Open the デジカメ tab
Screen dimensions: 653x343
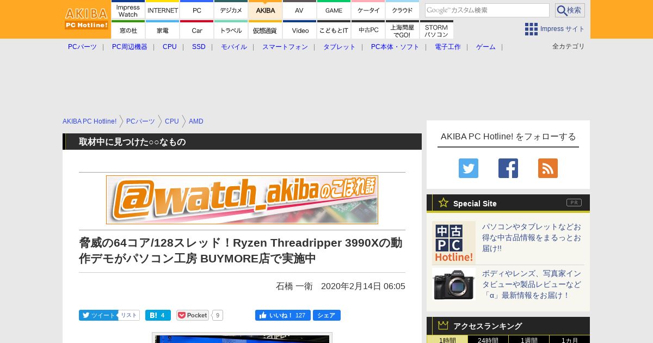pos(231,9)
